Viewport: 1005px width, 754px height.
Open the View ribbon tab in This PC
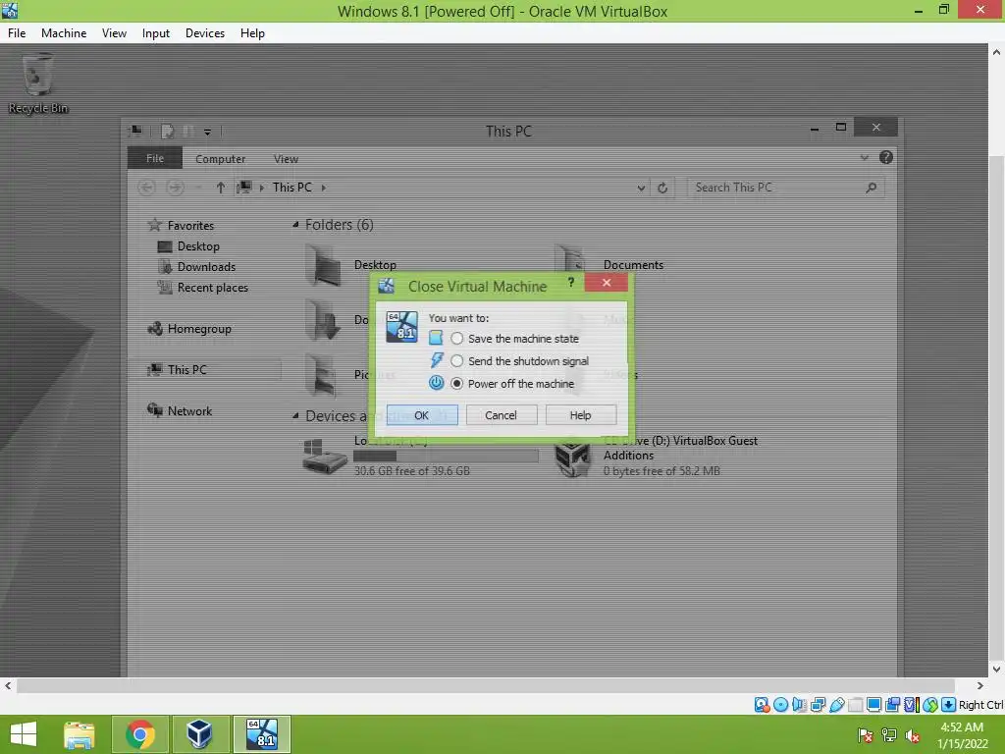click(x=286, y=158)
